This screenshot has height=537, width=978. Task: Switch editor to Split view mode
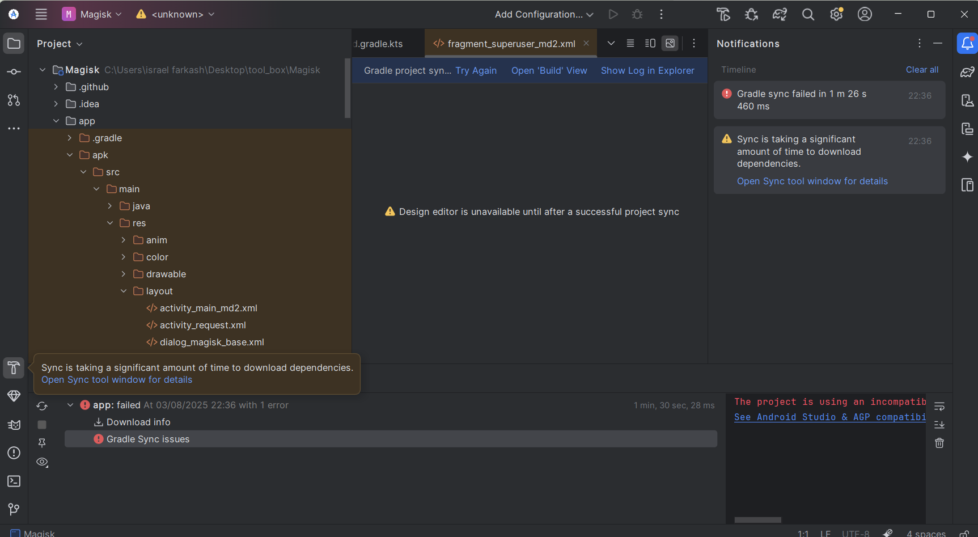point(650,43)
